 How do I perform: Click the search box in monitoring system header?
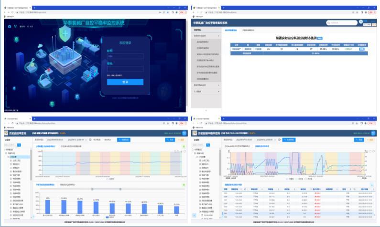pos(342,22)
